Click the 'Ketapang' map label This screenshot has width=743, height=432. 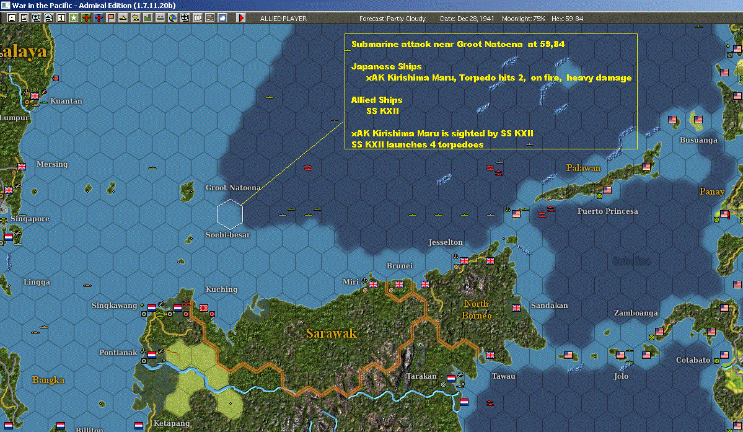click(x=172, y=423)
